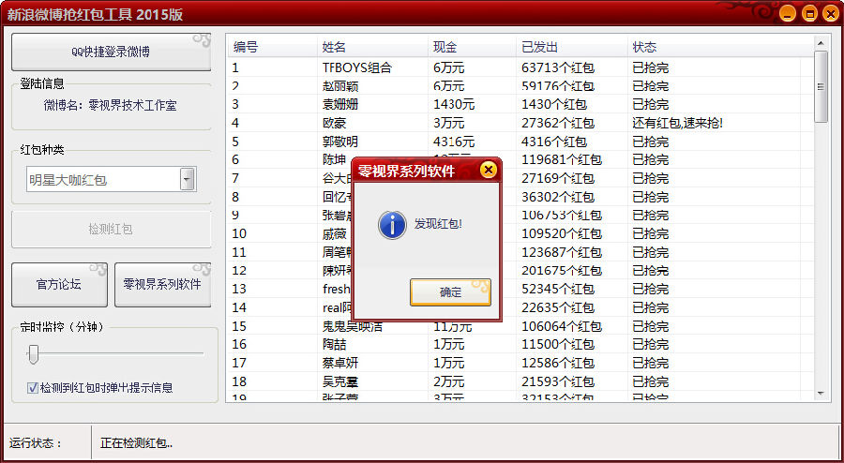Click the QQ快捷登录微博 button

point(111,52)
